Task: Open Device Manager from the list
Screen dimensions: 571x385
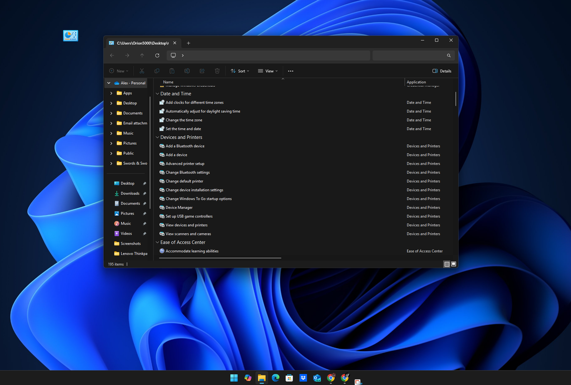Action: coord(177,207)
